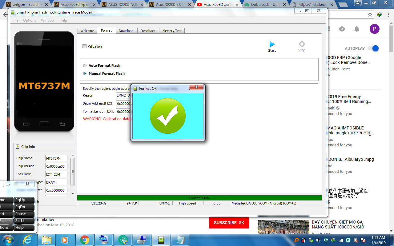Click the Start format play icon
Viewport: 394px width, 246px height.
272,44
